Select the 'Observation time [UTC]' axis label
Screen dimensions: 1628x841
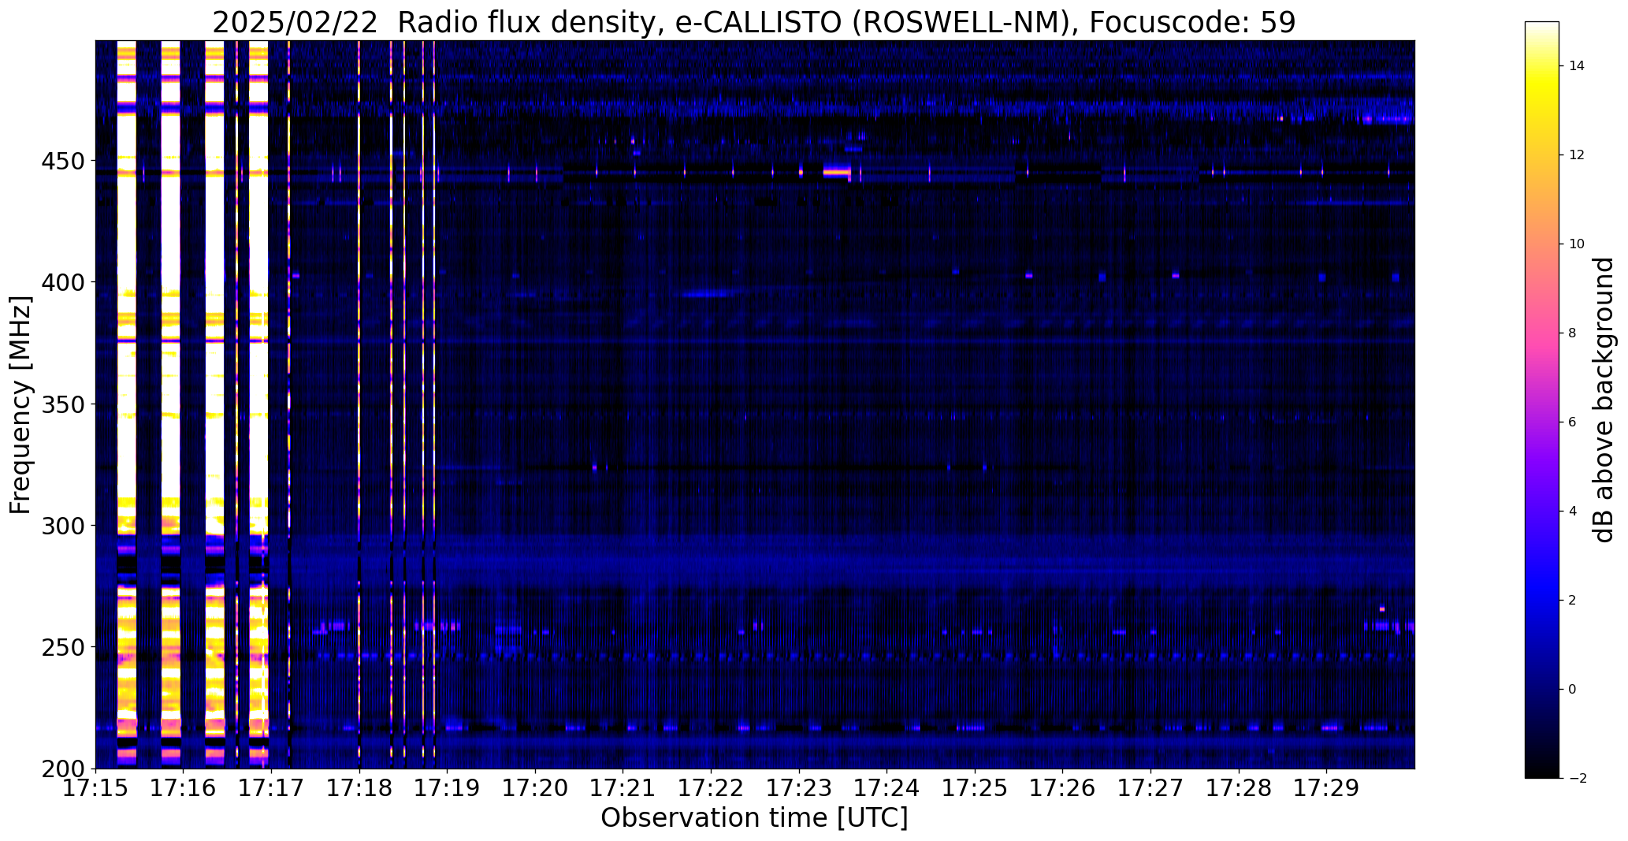[x=754, y=818]
